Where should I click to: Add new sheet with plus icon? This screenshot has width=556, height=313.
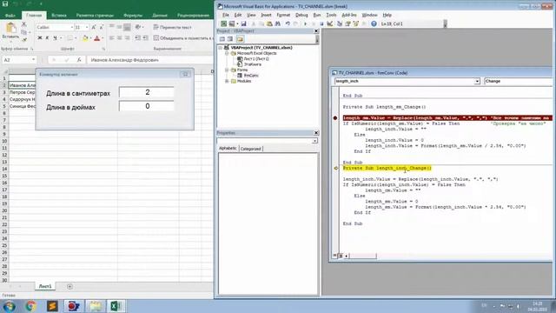pyautogui.click(x=69, y=286)
